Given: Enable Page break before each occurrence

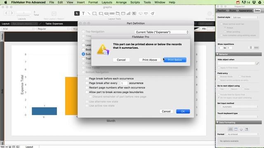Looking at the screenshot, I should pyautogui.click(x=87, y=79).
